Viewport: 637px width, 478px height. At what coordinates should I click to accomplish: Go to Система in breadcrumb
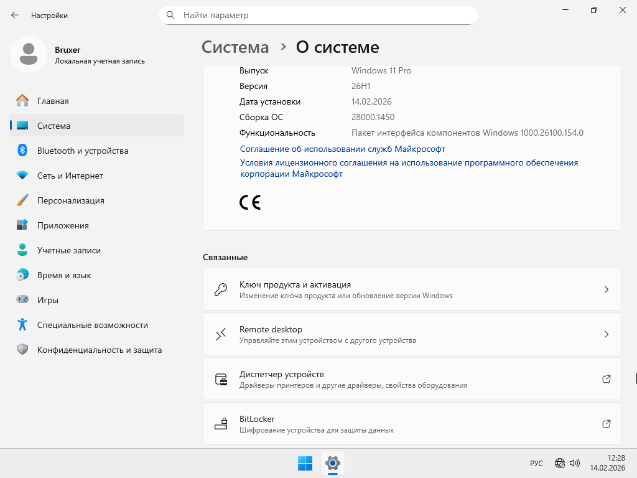pos(235,47)
